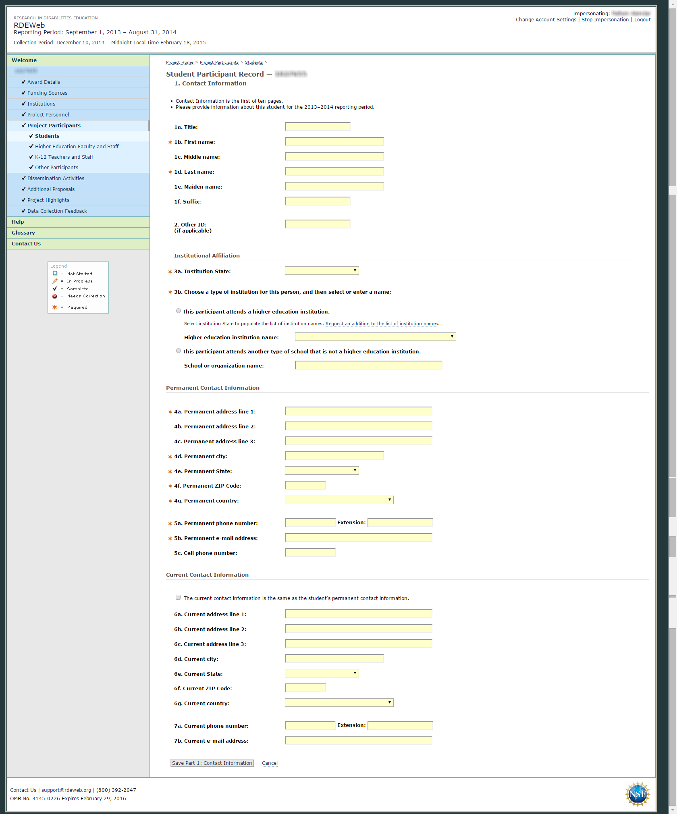This screenshot has height=814, width=677.
Task: Click the Other ID input field
Action: [318, 224]
